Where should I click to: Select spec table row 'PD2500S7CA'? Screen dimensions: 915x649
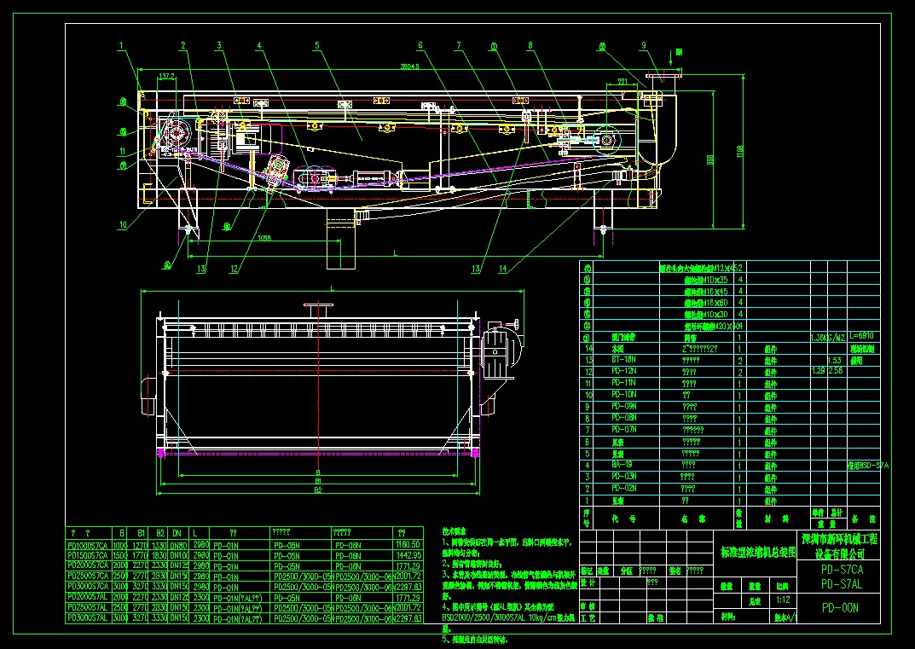(x=245, y=577)
